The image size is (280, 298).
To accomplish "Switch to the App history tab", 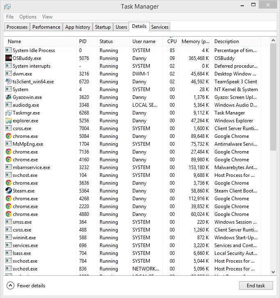I will click(x=77, y=27).
